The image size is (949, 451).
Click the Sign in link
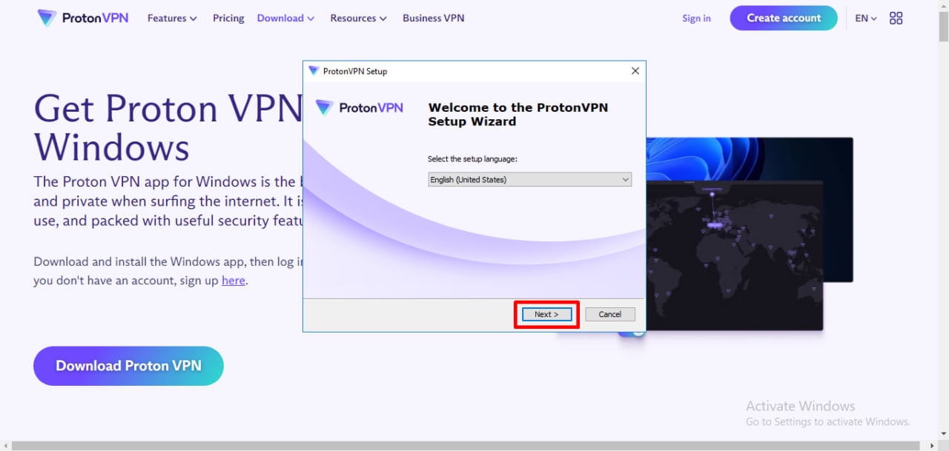[x=696, y=19]
